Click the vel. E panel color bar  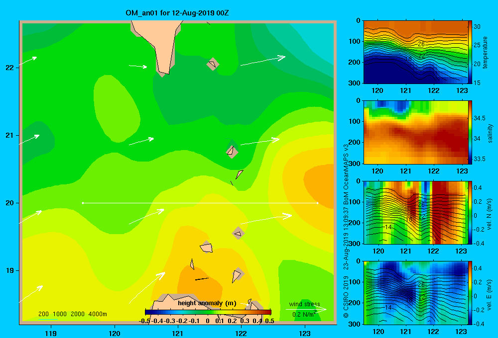470,293
